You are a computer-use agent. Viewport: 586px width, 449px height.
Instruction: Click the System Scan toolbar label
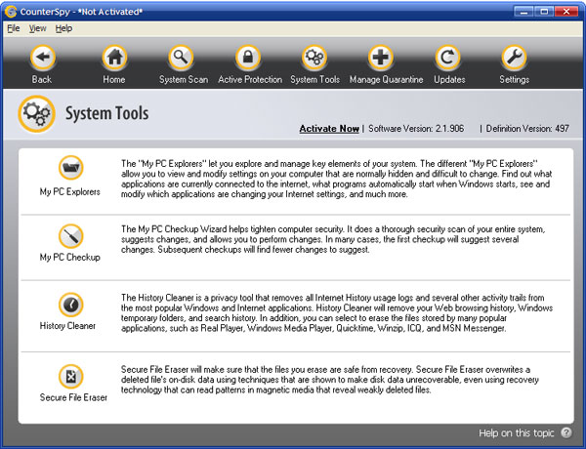coord(184,80)
